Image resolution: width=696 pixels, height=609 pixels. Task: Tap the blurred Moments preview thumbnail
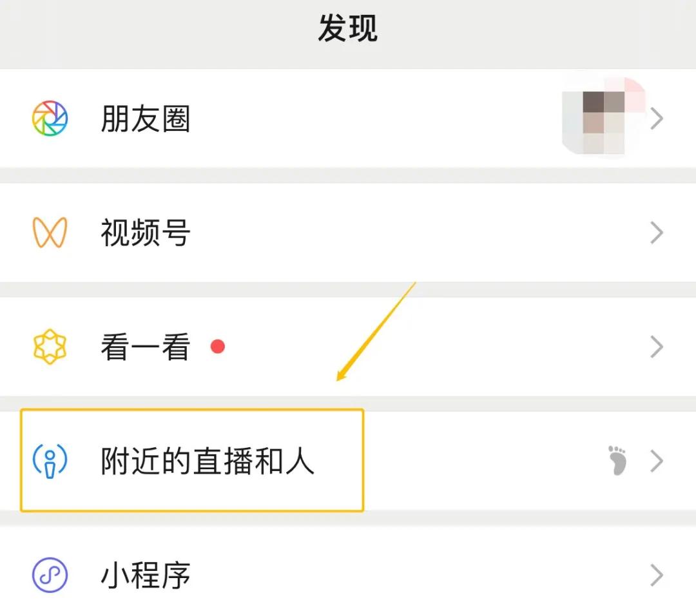tap(599, 116)
